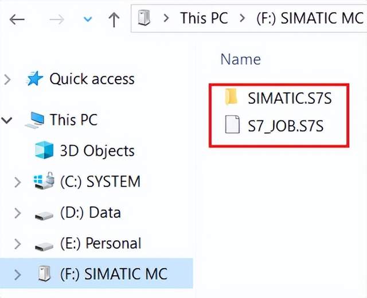Expand the Quick access tree node
This screenshot has height=298, width=367.
point(8,79)
